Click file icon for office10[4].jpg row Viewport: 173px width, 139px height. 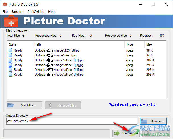click(x=10, y=70)
